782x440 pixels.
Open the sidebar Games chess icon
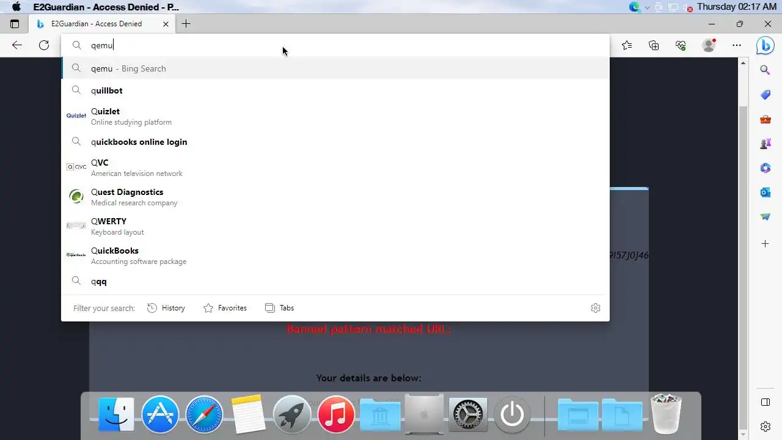[765, 144]
